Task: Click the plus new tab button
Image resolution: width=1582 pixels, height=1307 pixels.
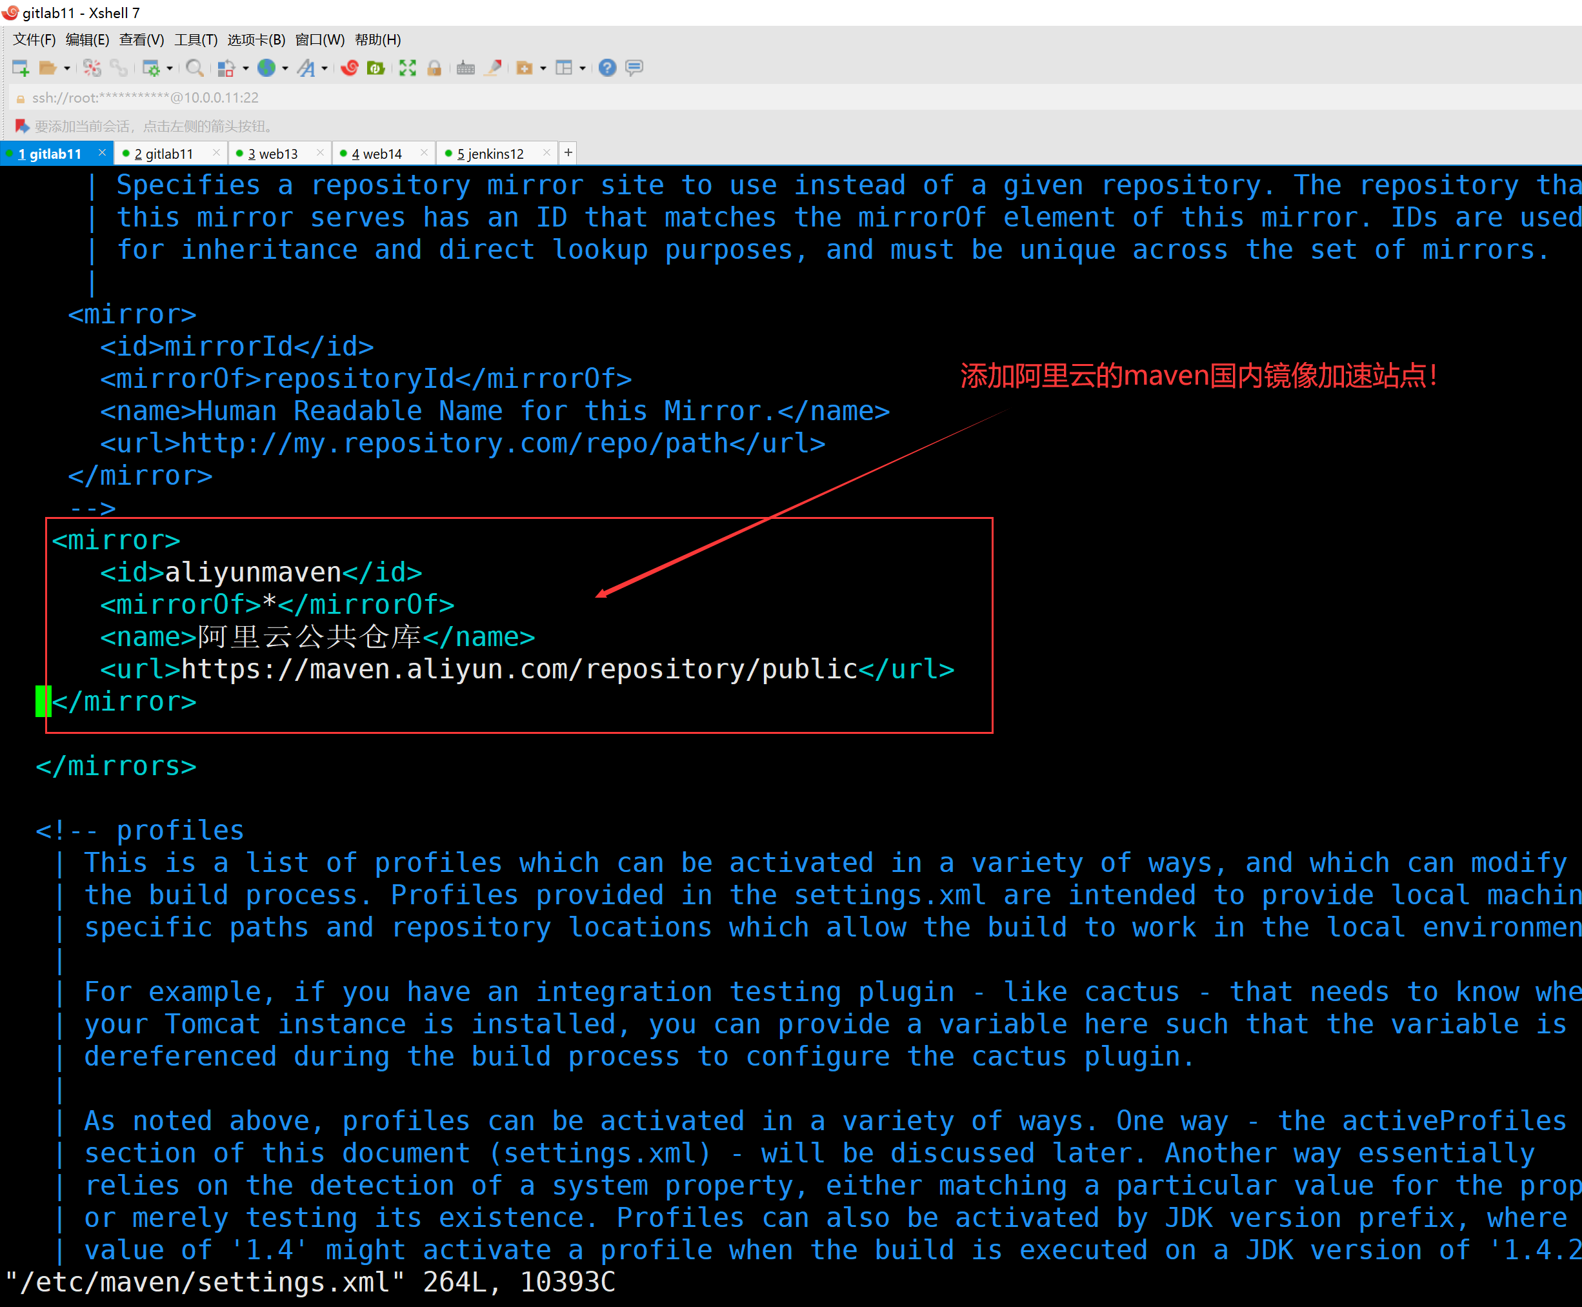Action: coord(568,153)
